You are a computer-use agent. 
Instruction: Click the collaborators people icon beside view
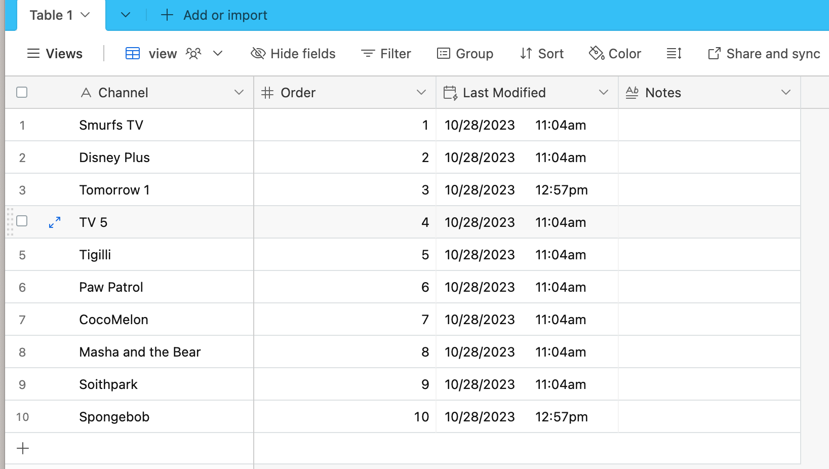tap(193, 54)
